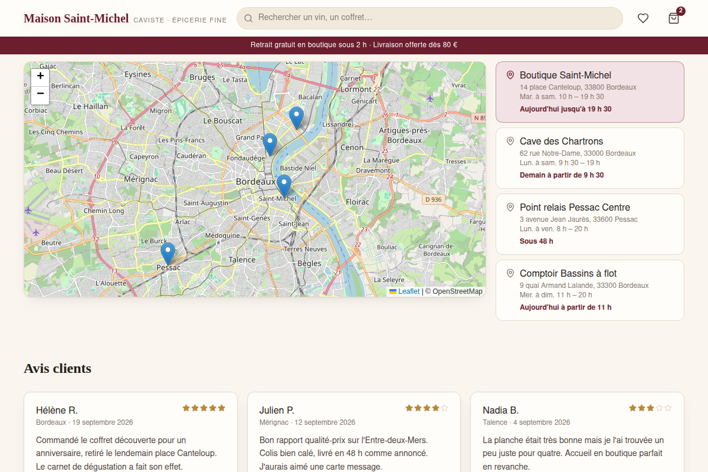This screenshot has height=472, width=708.
Task: Click the Nadia B. review star rating
Action: coord(650,408)
